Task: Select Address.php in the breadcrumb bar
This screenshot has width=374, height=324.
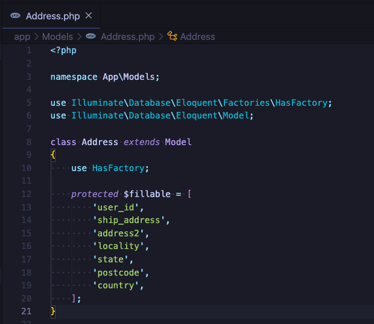Action: coord(127,37)
